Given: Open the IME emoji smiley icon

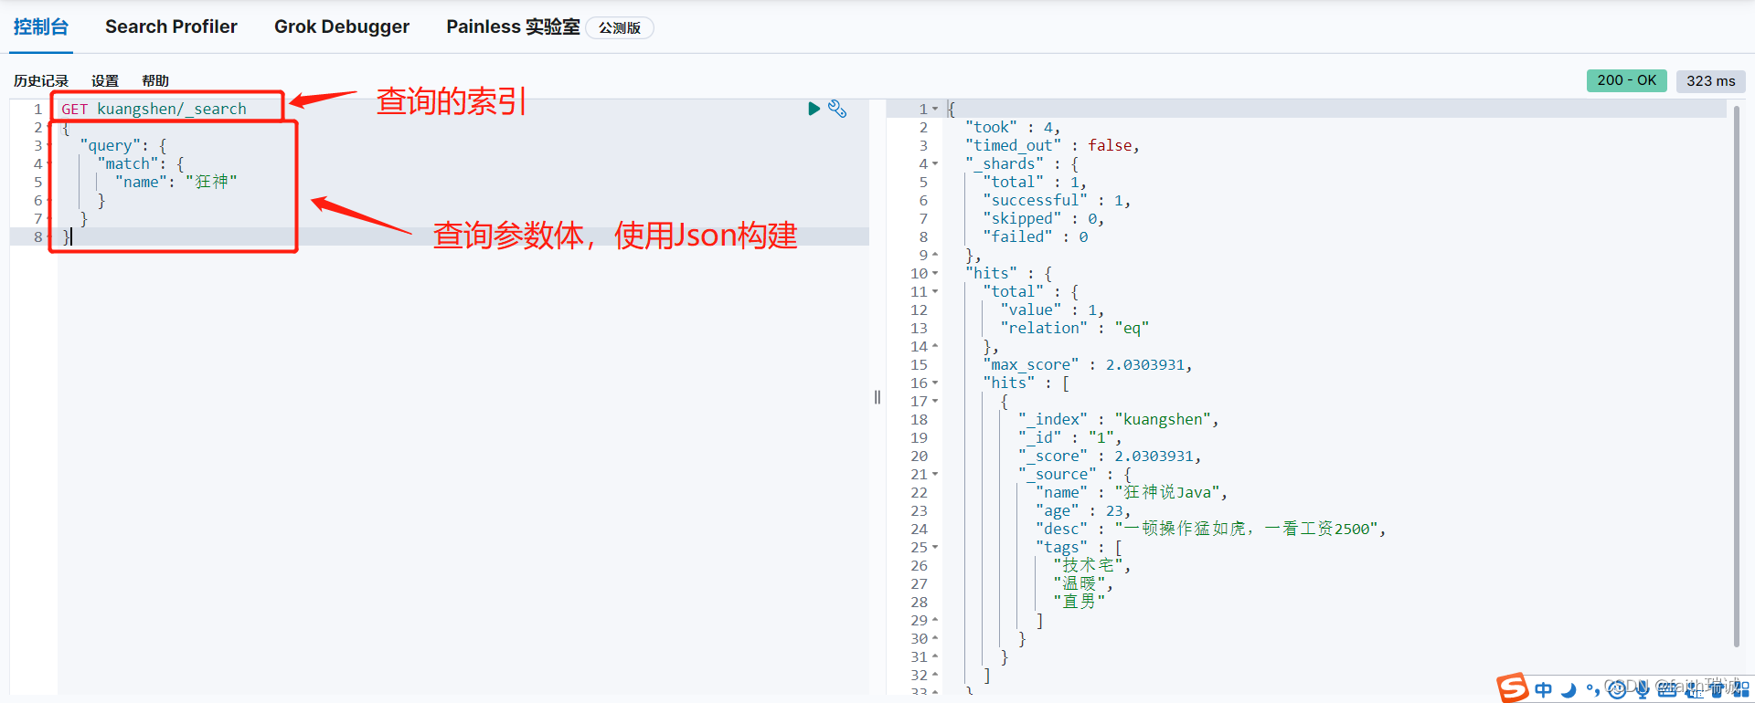Looking at the screenshot, I should click(1617, 689).
